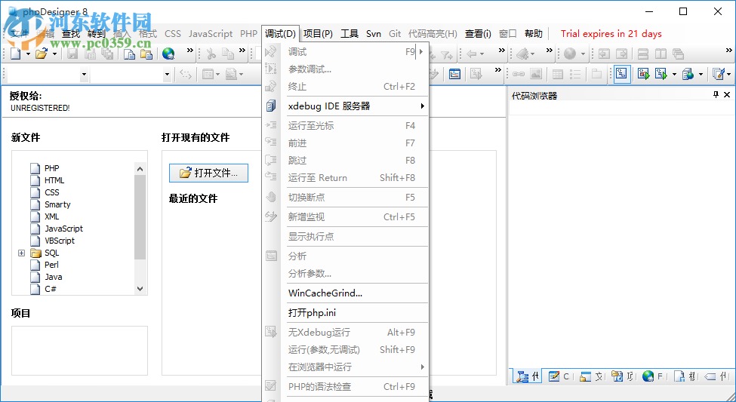
Task: Click the Cut scissors icon
Action: pyautogui.click(x=211, y=54)
